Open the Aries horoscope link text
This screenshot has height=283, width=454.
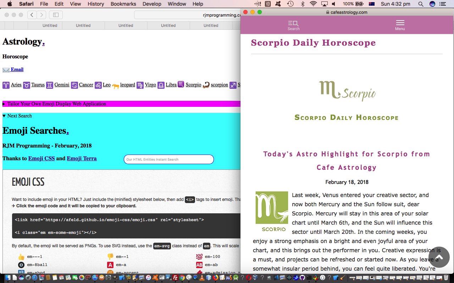(16, 85)
